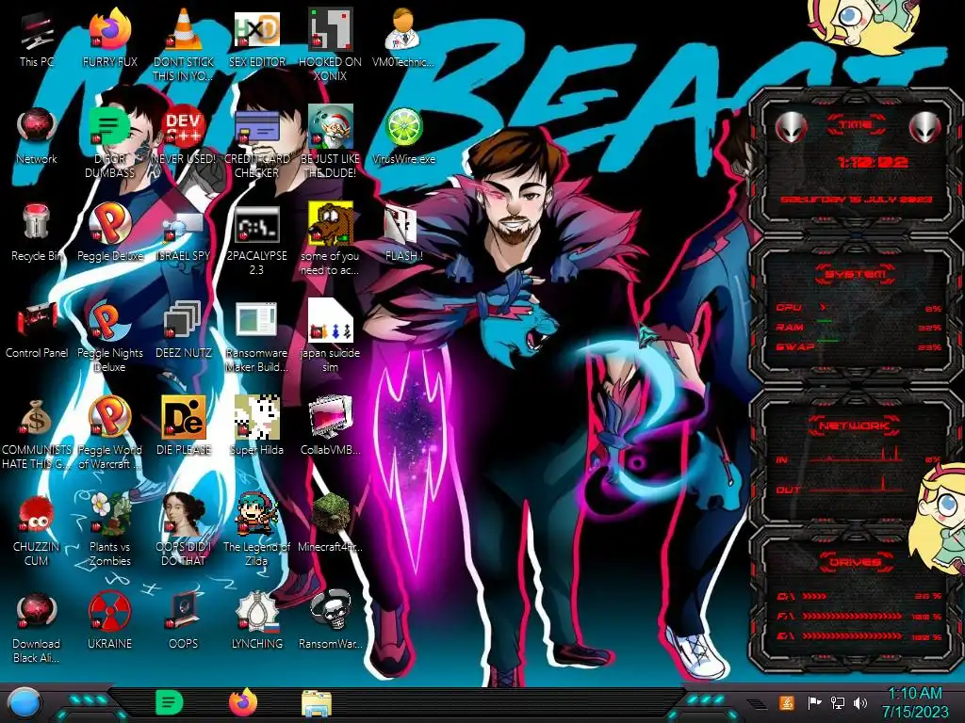Click the Saturday 15 July 2023 date text
Viewport: 965px width, 723px height.
click(856, 200)
